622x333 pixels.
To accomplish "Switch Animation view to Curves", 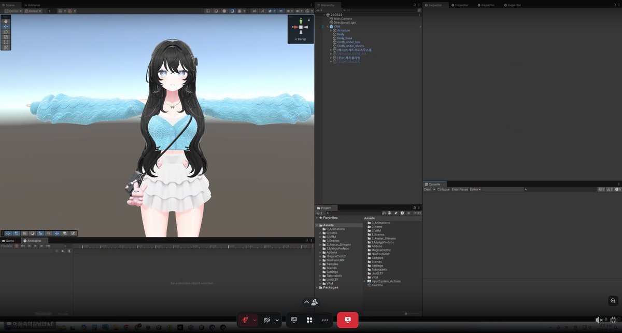I will point(63,313).
